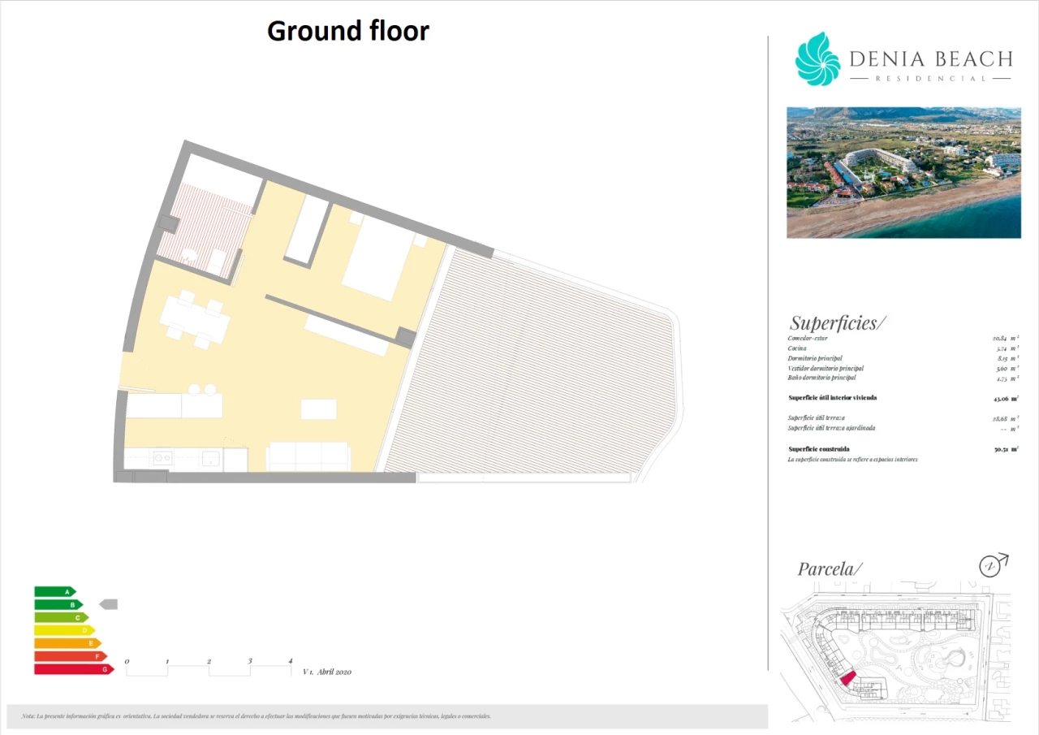The height and width of the screenshot is (735, 1039).
Task: Select the light green energy rating C bar
Action: (62, 618)
